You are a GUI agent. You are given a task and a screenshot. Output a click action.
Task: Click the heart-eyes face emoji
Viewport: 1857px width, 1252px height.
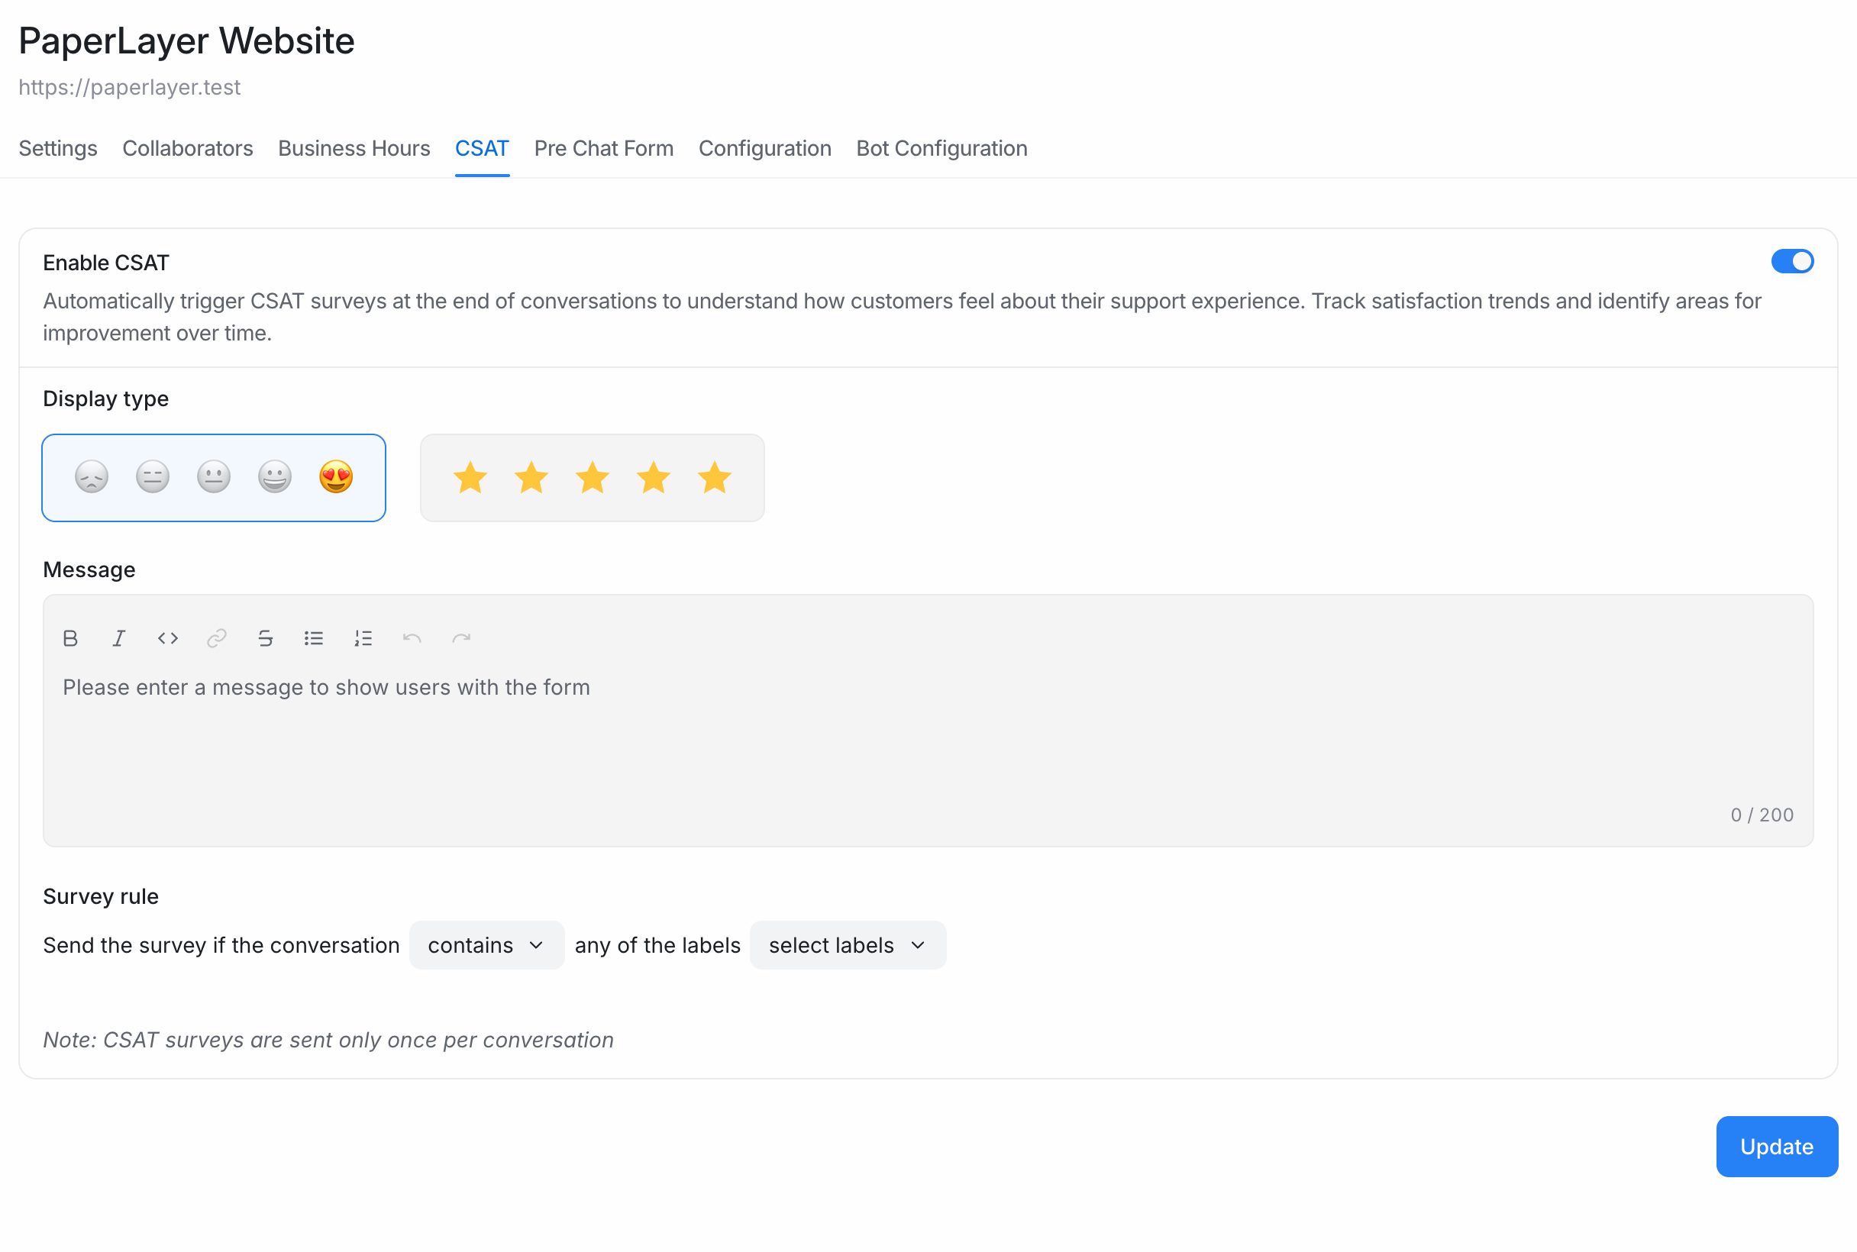336,477
